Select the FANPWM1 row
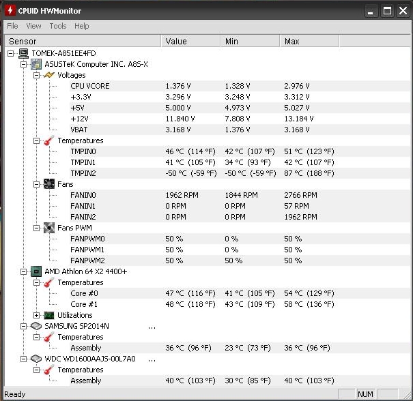The height and width of the screenshot is (401, 413). (x=240, y=250)
